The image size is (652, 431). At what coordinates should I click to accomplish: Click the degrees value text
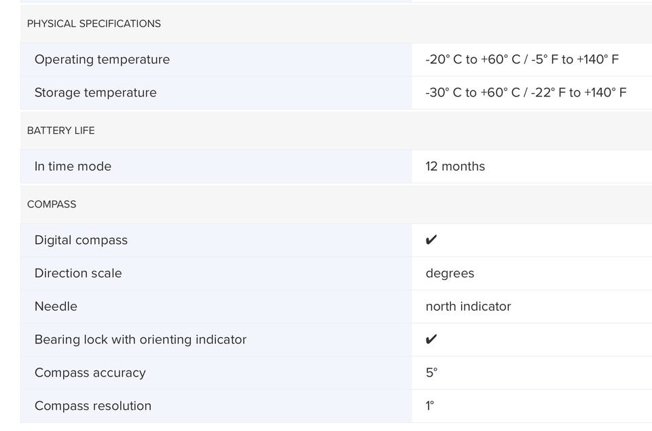(x=450, y=274)
